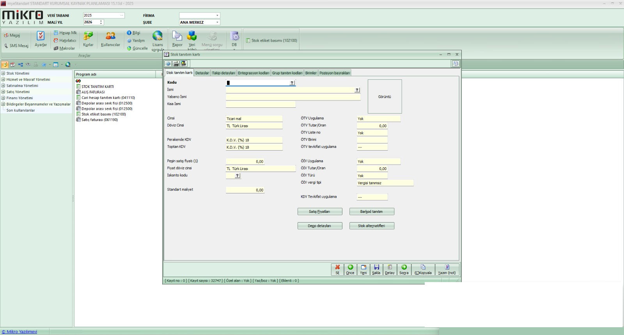Click window-layout icon at right of Stok kartı toolbar
This screenshot has width=624, height=335.
tap(456, 63)
